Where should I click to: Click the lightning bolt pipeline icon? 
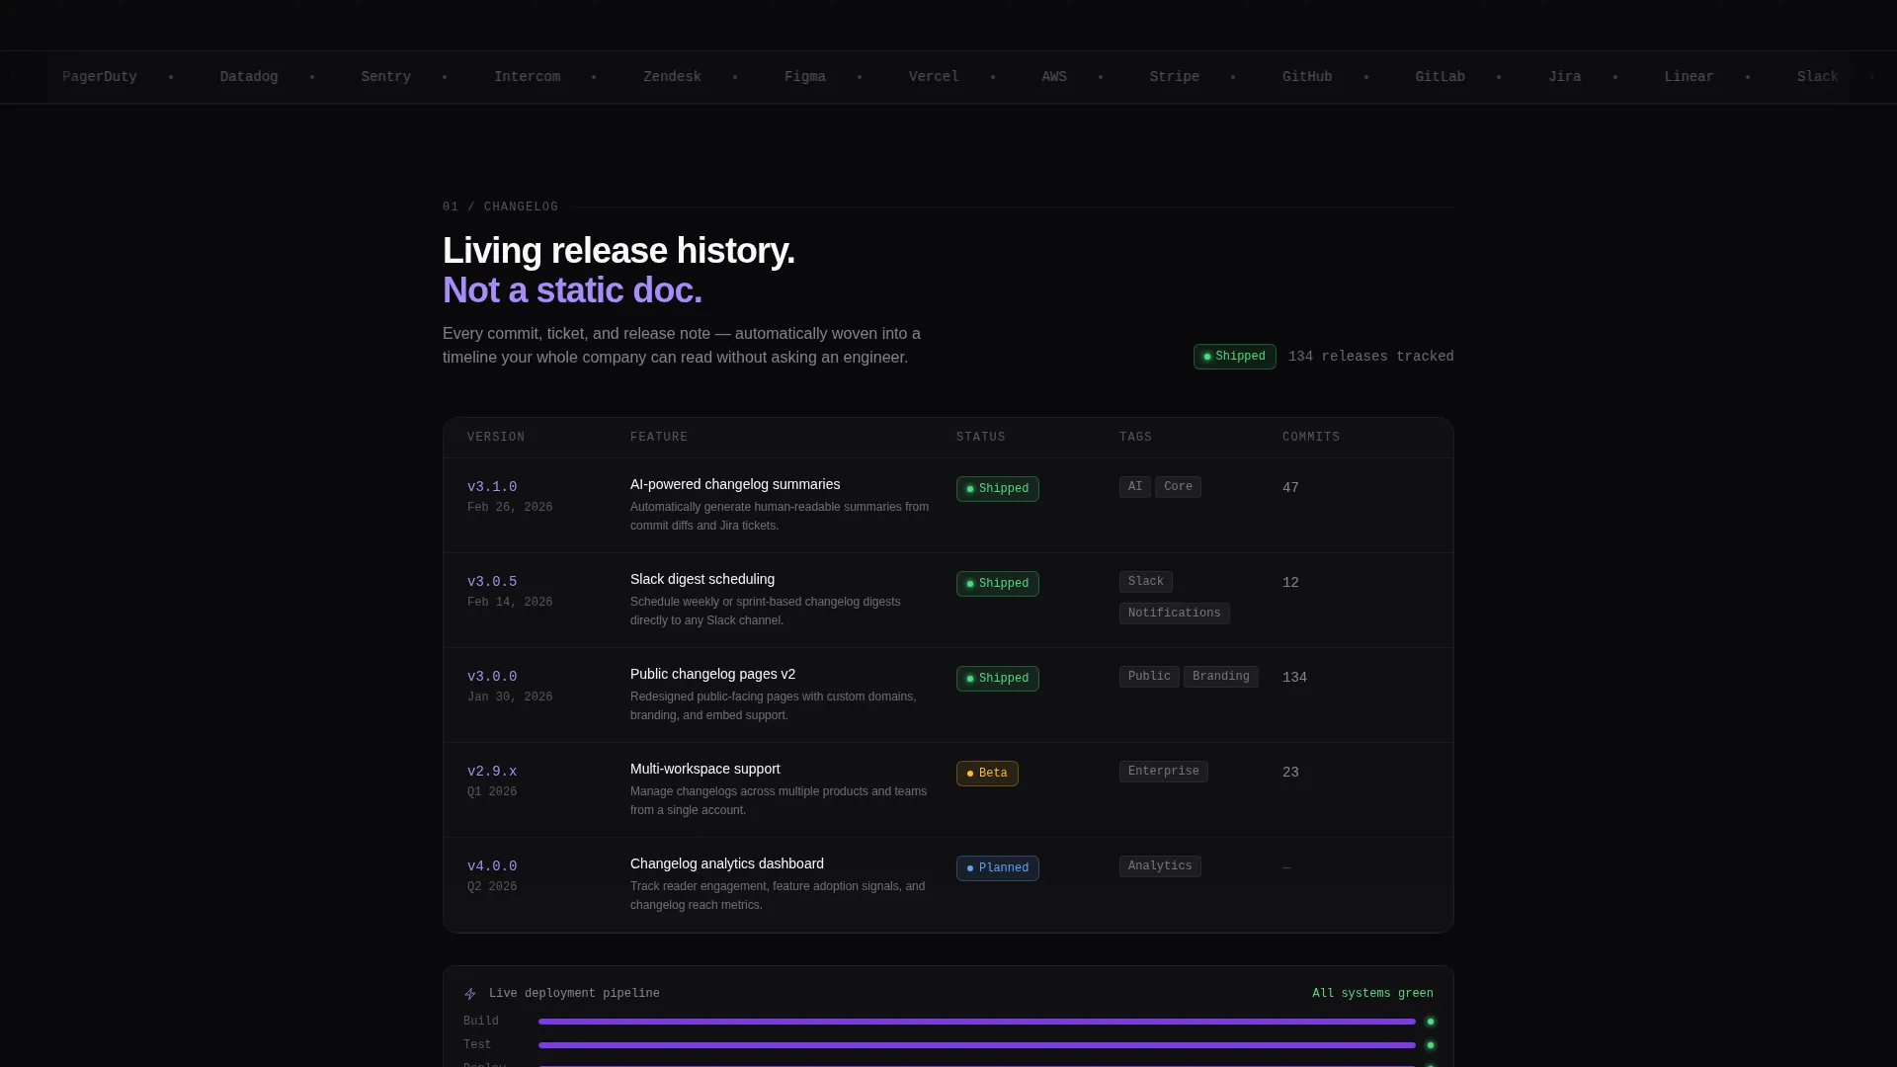470,994
